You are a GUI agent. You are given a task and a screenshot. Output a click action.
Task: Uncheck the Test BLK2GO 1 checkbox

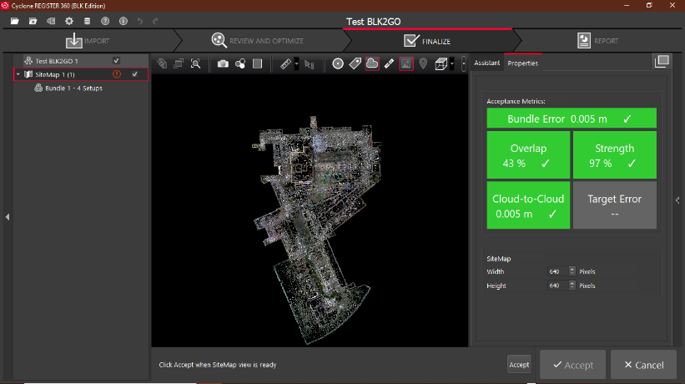pyautogui.click(x=116, y=61)
